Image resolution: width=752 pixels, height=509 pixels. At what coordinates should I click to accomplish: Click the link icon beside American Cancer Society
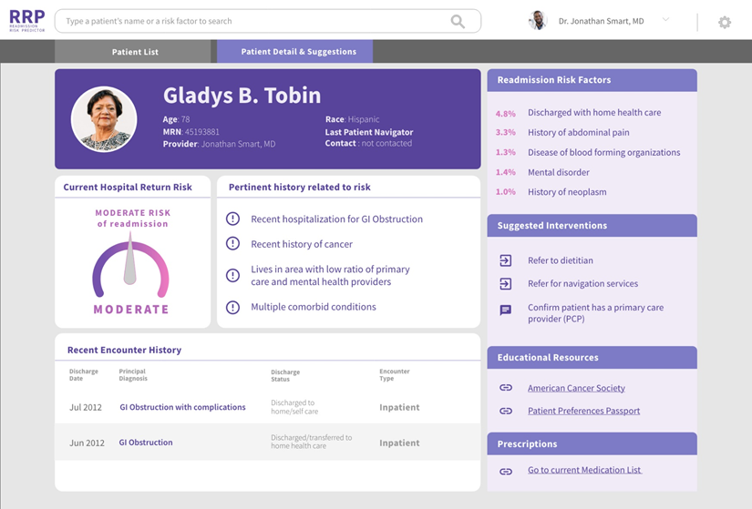coord(506,387)
